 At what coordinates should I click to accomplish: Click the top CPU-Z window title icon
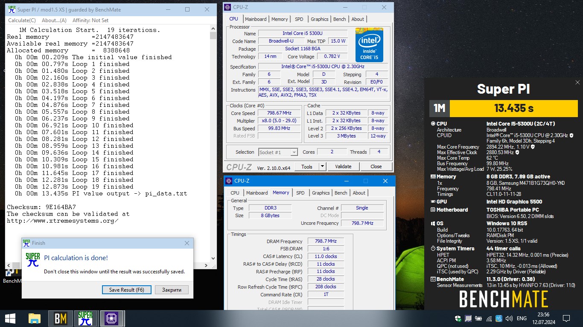point(228,7)
